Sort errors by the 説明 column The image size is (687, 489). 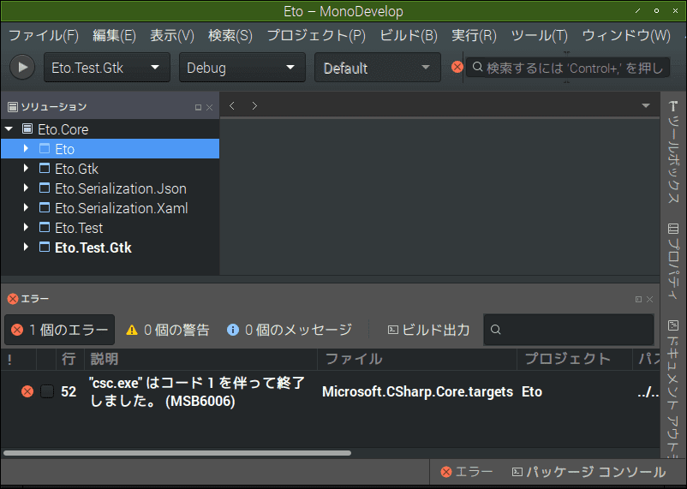click(200, 360)
